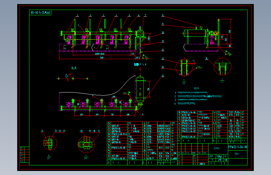Select part code PPW32-S-04-02 in row 3

(x=188, y=131)
